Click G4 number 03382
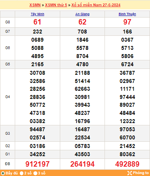 37,121
